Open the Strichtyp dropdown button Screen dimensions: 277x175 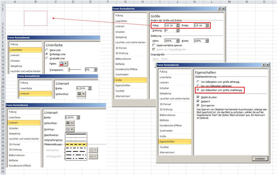[x=69, y=129]
